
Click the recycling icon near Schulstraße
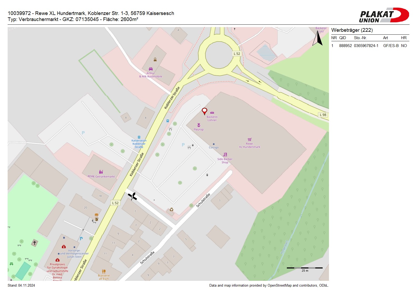coord(171,209)
